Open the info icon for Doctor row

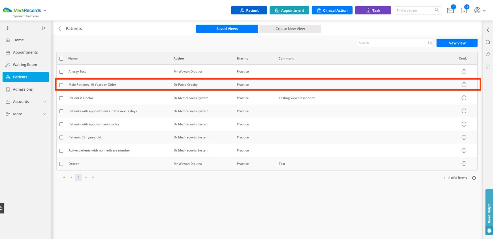point(464,164)
